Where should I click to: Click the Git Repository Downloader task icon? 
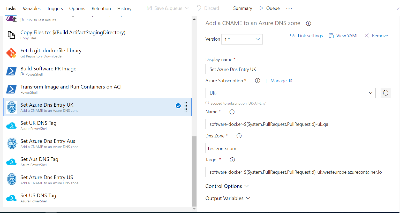click(x=11, y=53)
